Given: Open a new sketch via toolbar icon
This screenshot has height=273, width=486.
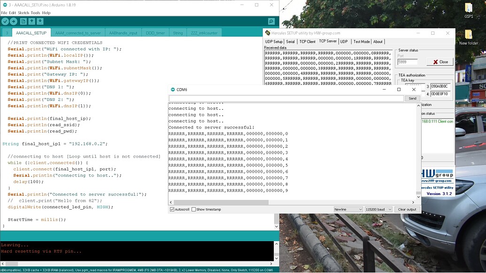Looking at the screenshot, I should pyautogui.click(x=23, y=21).
